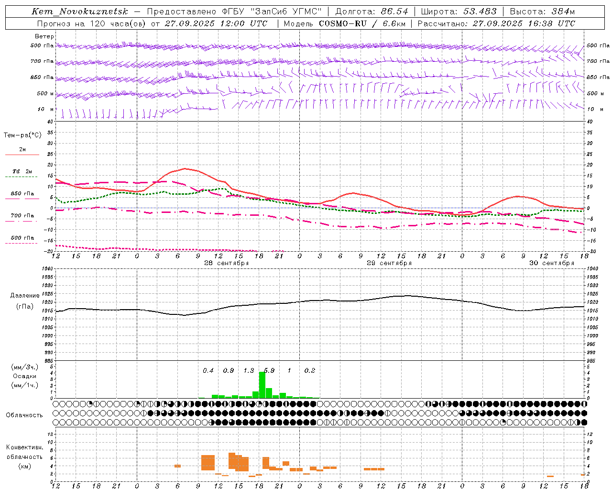The height and width of the screenshot is (490, 612).
Task: Click the Рассчитано: 27.09.2025 16:38 UTC text
Action: pos(496,23)
